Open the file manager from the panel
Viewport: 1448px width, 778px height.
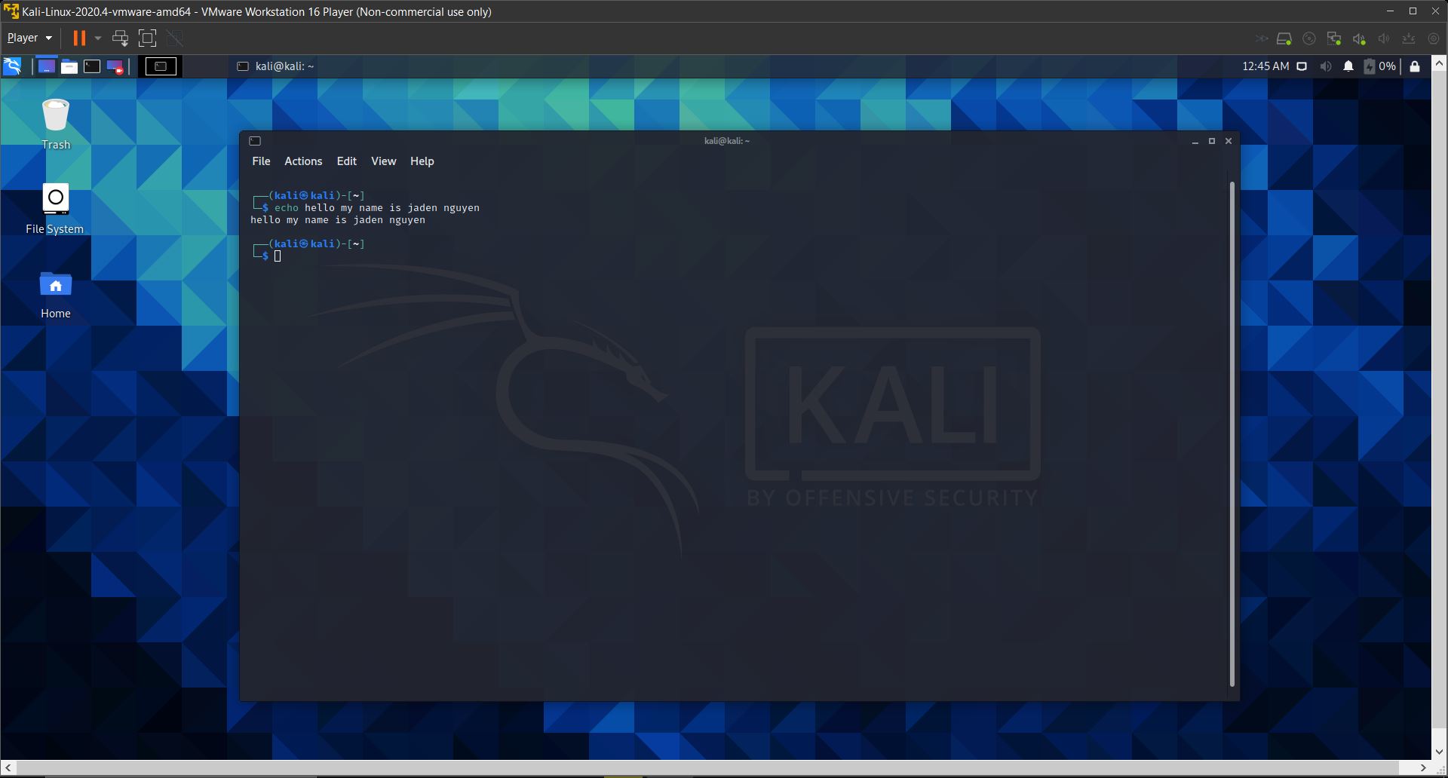[69, 66]
